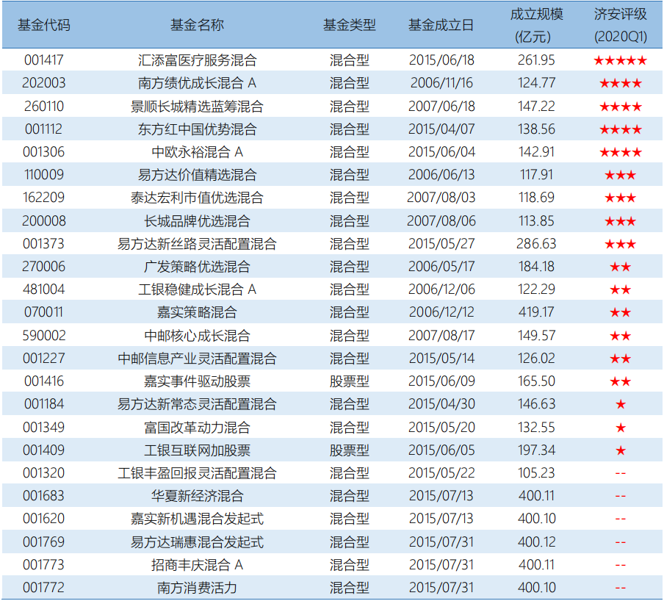The image size is (664, 601).
Task: Click fund name 中邮核心成长混合
Action: pyautogui.click(x=197, y=336)
